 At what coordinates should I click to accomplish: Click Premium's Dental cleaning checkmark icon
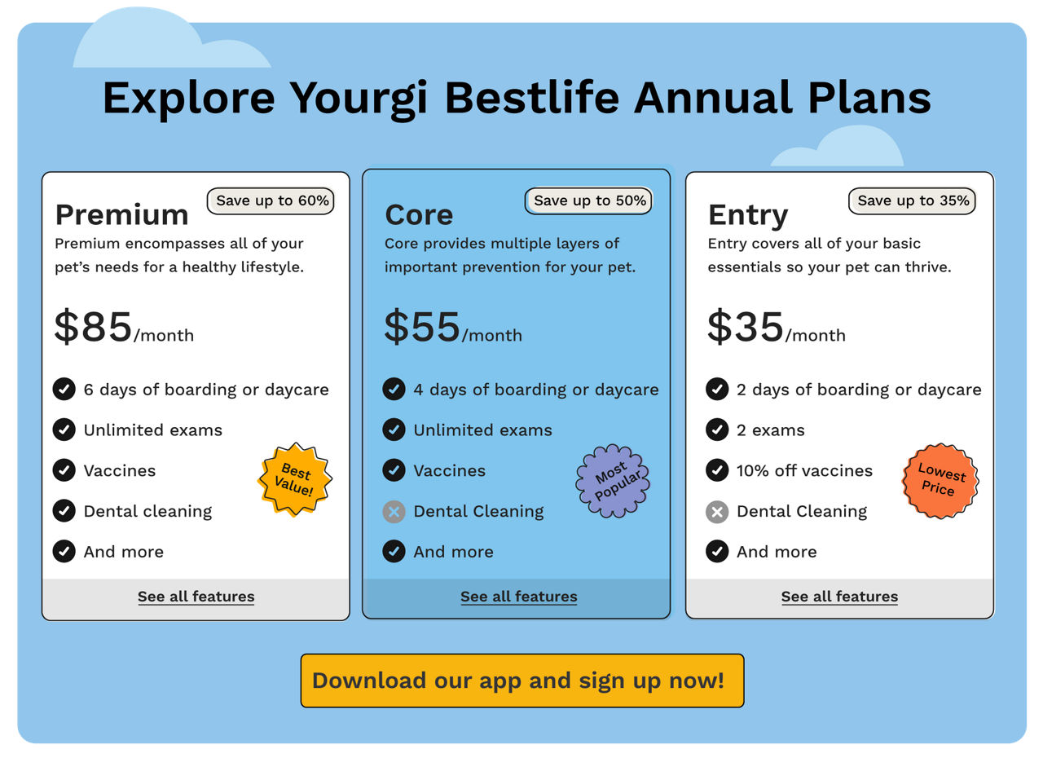pos(64,512)
